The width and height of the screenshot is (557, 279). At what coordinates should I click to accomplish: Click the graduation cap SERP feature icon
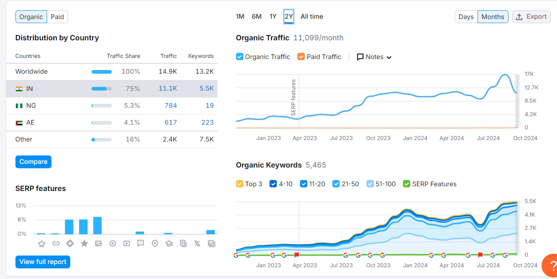tap(169, 243)
